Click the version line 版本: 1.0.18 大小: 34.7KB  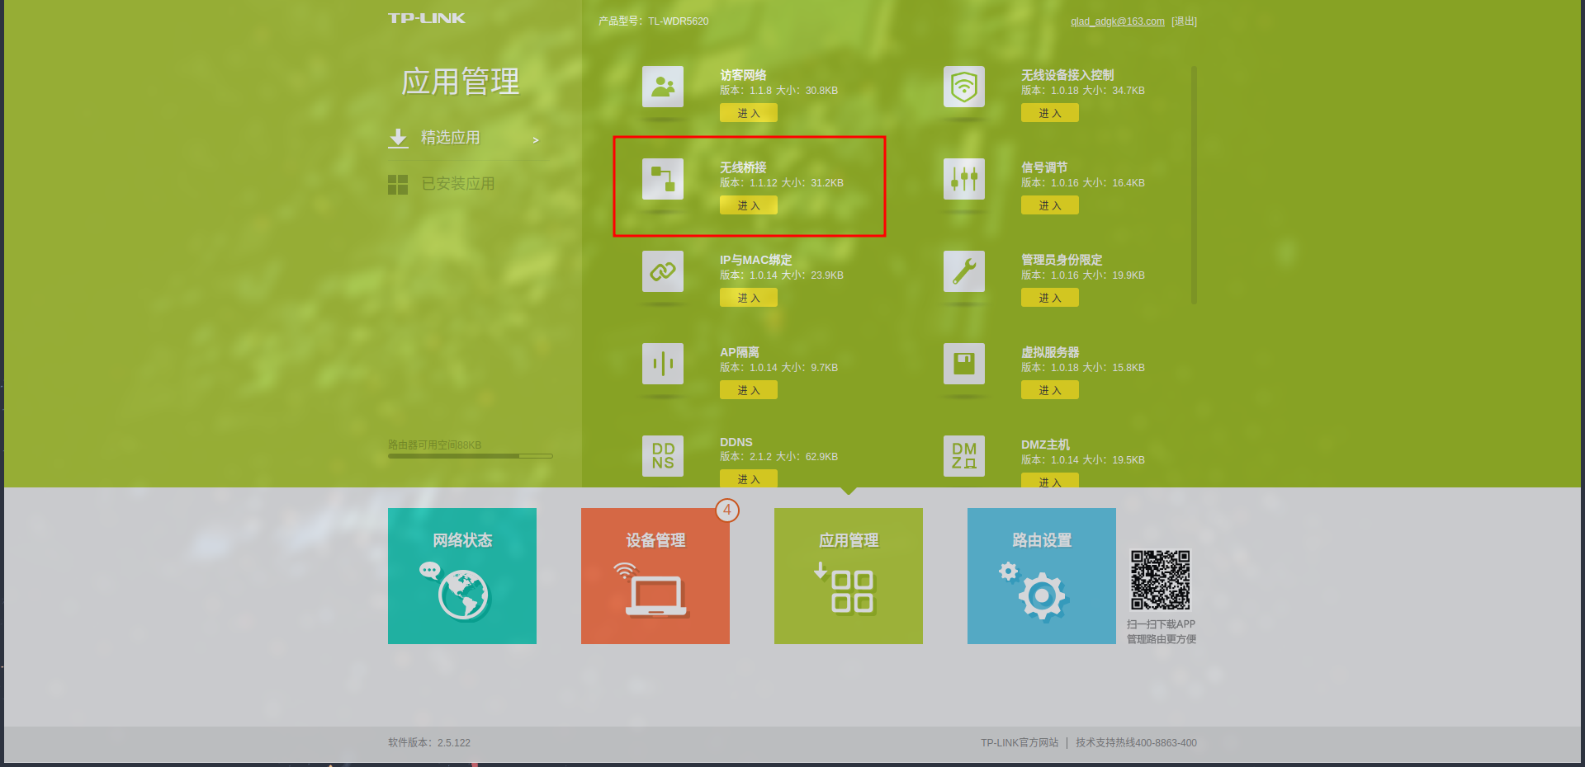[x=1083, y=91]
